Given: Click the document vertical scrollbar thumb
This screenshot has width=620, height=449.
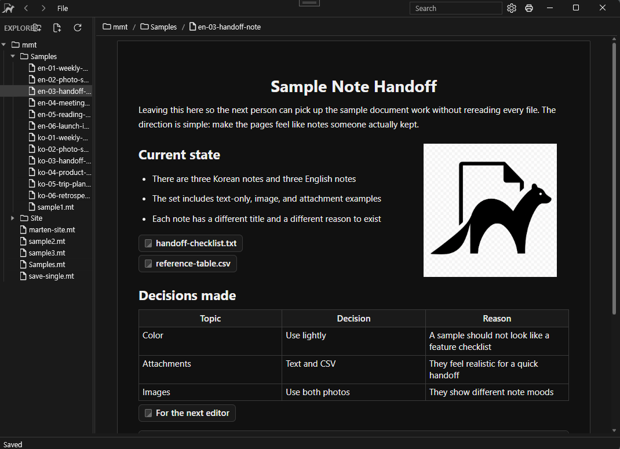Looking at the screenshot, I should pyautogui.click(x=614, y=178).
